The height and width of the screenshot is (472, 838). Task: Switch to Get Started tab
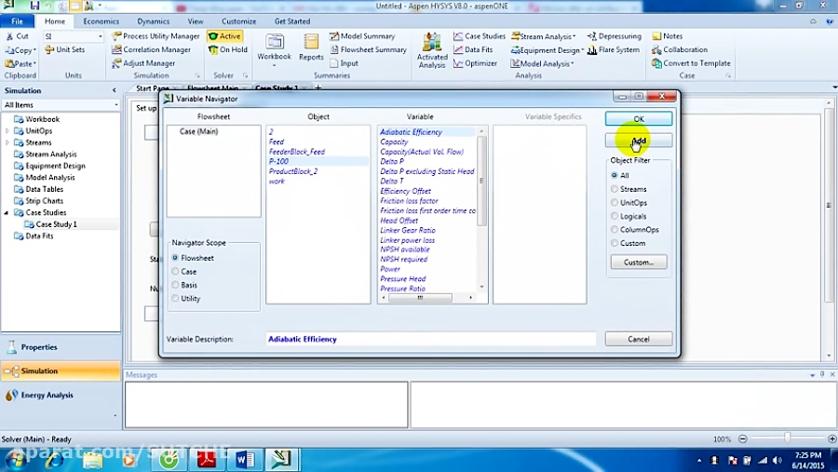(x=291, y=21)
